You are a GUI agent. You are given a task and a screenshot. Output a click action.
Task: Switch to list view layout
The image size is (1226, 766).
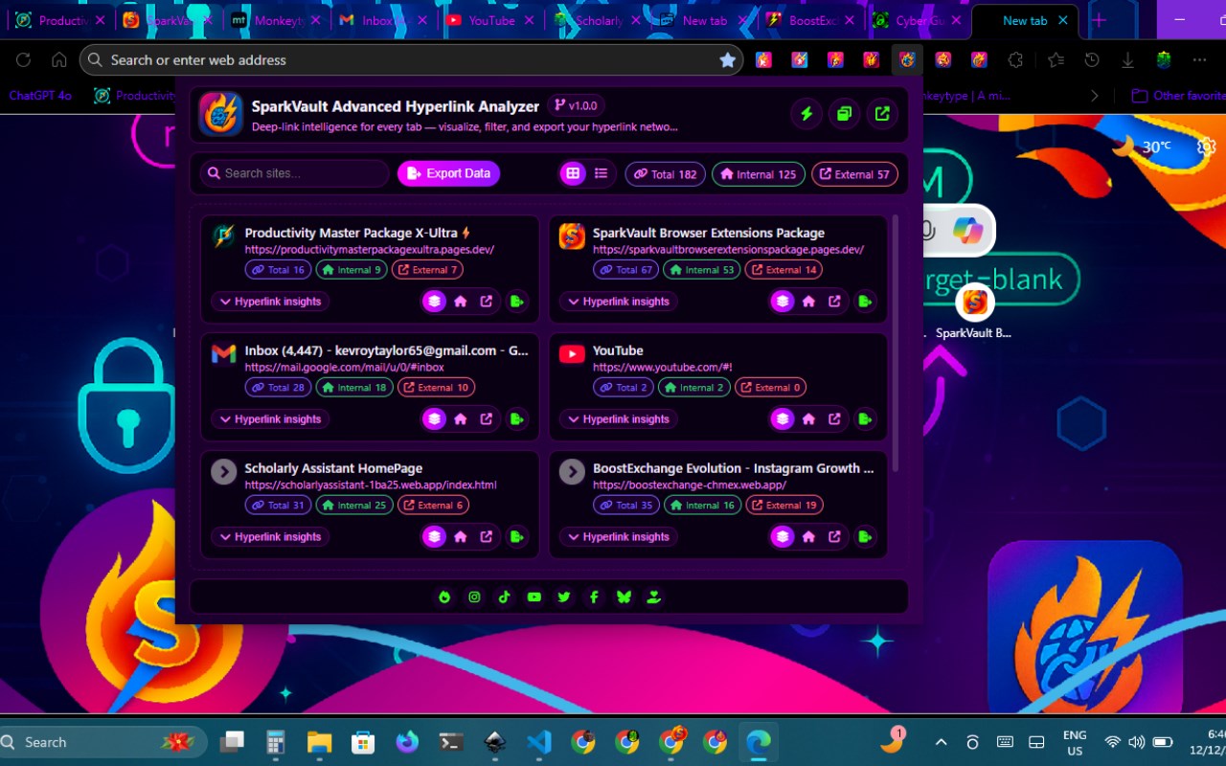point(601,173)
